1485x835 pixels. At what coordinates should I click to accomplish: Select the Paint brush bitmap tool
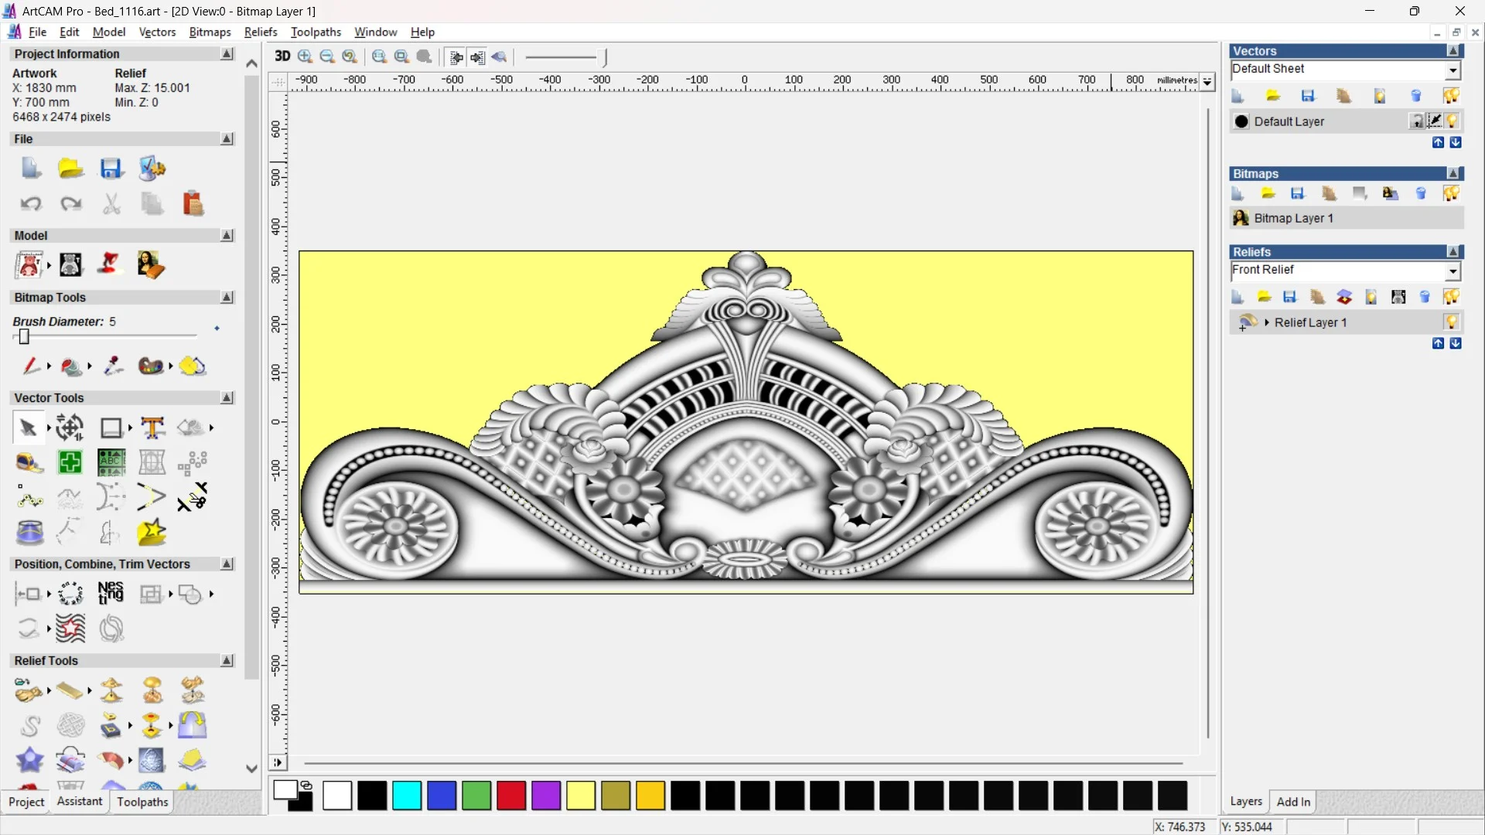tap(30, 366)
